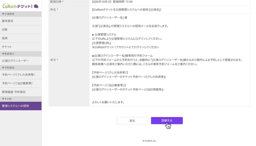This screenshot has width=256, height=146.
Task: Click the 件名 subject line text
Action: (126, 10)
